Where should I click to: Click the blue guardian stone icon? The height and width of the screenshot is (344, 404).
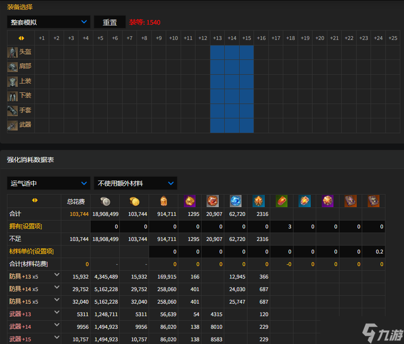coord(235,201)
